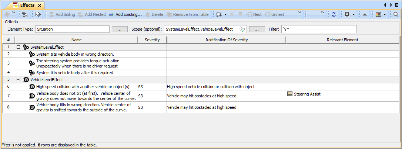Click the collapse criteria up-arrow icon
This screenshot has width=402, height=149.
pyautogui.click(x=365, y=14)
